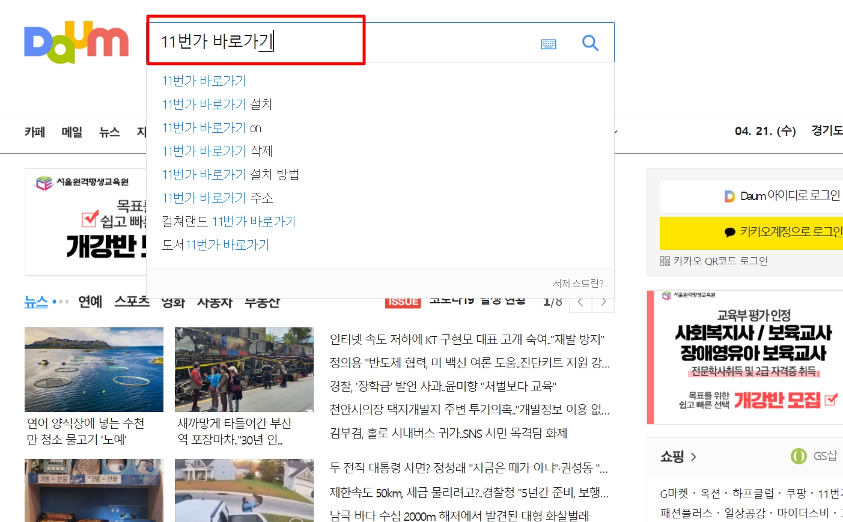Image resolution: width=843 pixels, height=522 pixels.
Task: Click the GS샵 logo icon
Action: [799, 457]
